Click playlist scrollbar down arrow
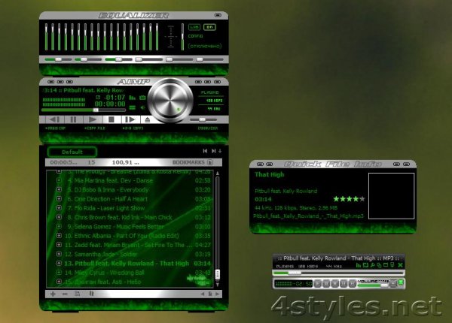This screenshot has width=452, height=323. point(218,285)
